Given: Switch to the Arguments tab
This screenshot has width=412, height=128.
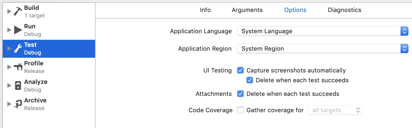Looking at the screenshot, I should coord(247,10).
